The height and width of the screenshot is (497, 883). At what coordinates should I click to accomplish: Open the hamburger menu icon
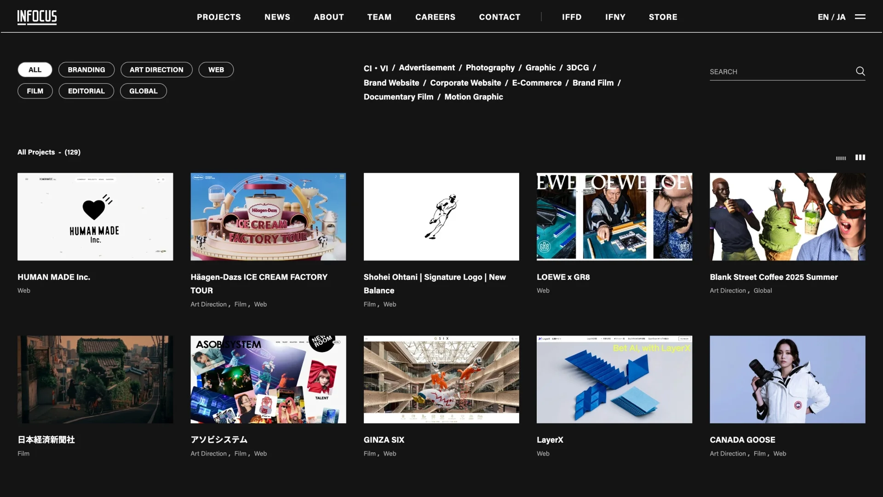(860, 17)
